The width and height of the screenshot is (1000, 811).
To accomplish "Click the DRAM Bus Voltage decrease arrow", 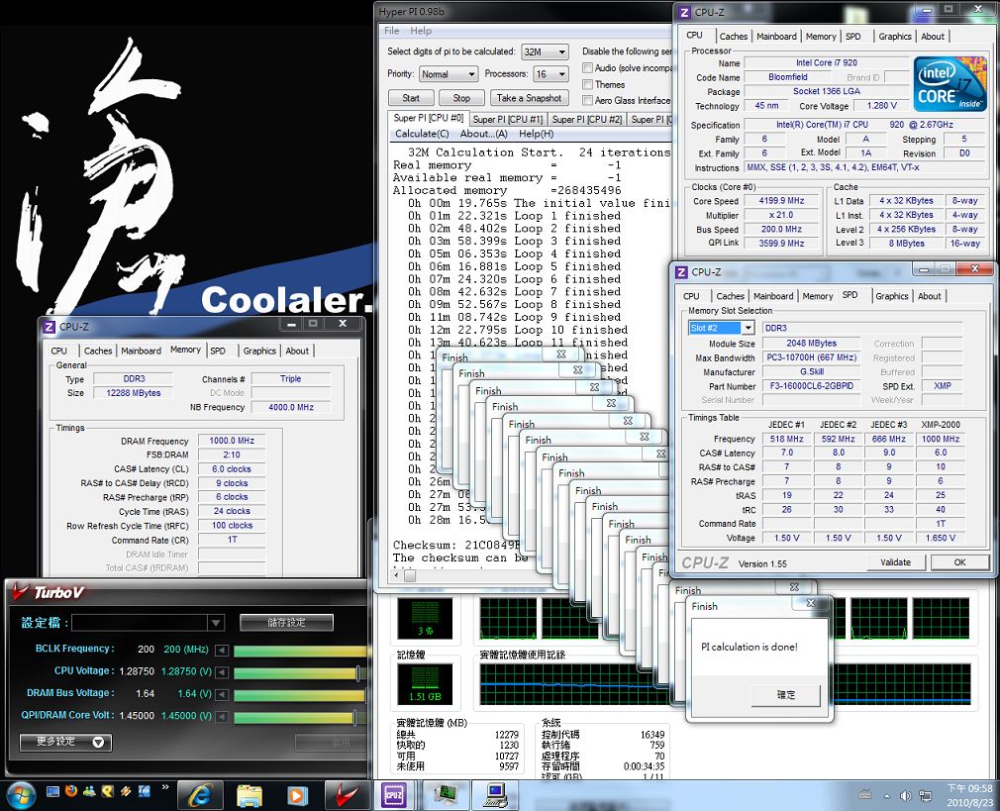I will point(222,695).
